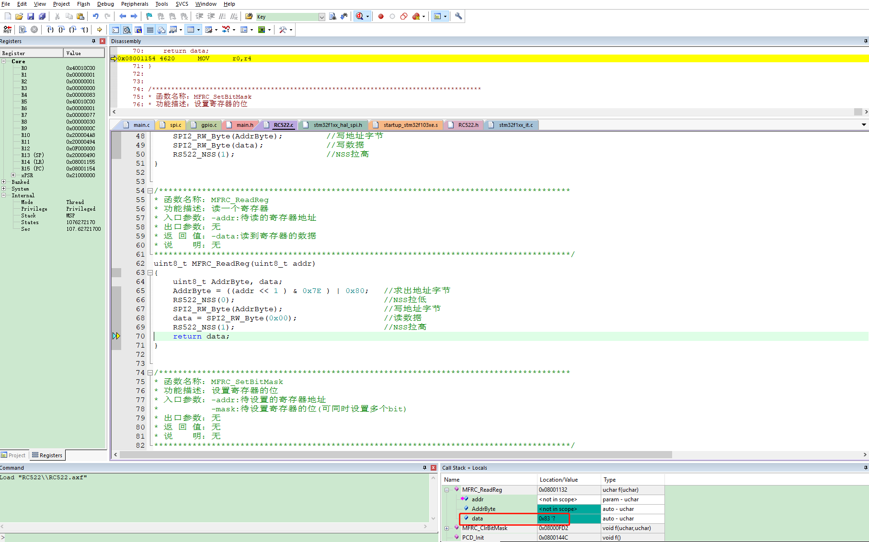Image resolution: width=869 pixels, height=542 pixels.
Task: Select the data variable row in Locals
Action: 553,519
